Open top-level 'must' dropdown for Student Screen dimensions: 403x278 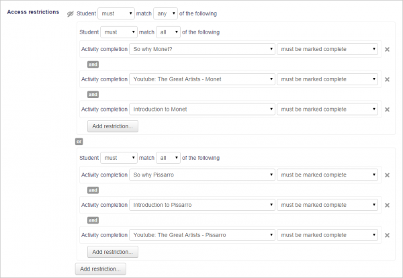coord(116,13)
